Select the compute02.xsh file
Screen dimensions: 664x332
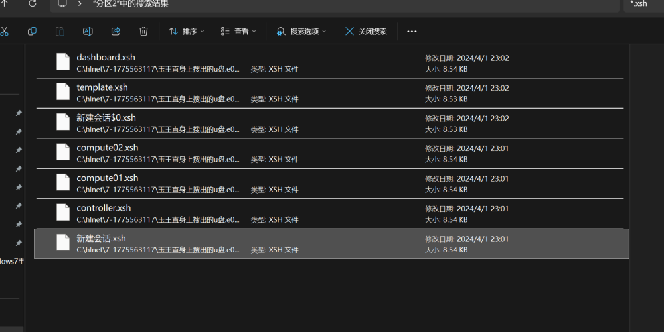[x=108, y=148]
